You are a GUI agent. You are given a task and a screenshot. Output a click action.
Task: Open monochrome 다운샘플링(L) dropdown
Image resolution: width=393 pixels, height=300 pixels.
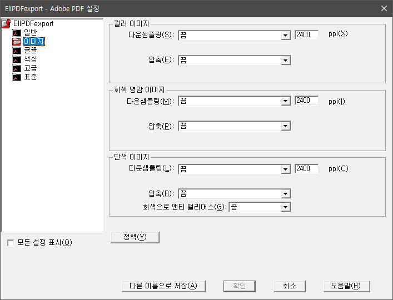(x=235, y=169)
